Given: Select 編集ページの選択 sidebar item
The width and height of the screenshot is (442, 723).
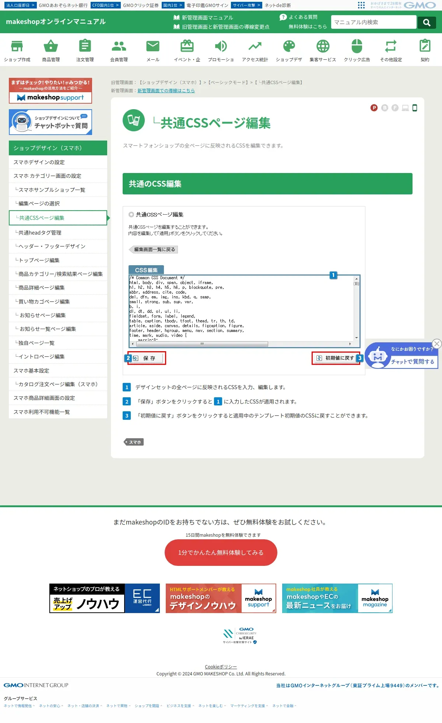Looking at the screenshot, I should tap(58, 203).
